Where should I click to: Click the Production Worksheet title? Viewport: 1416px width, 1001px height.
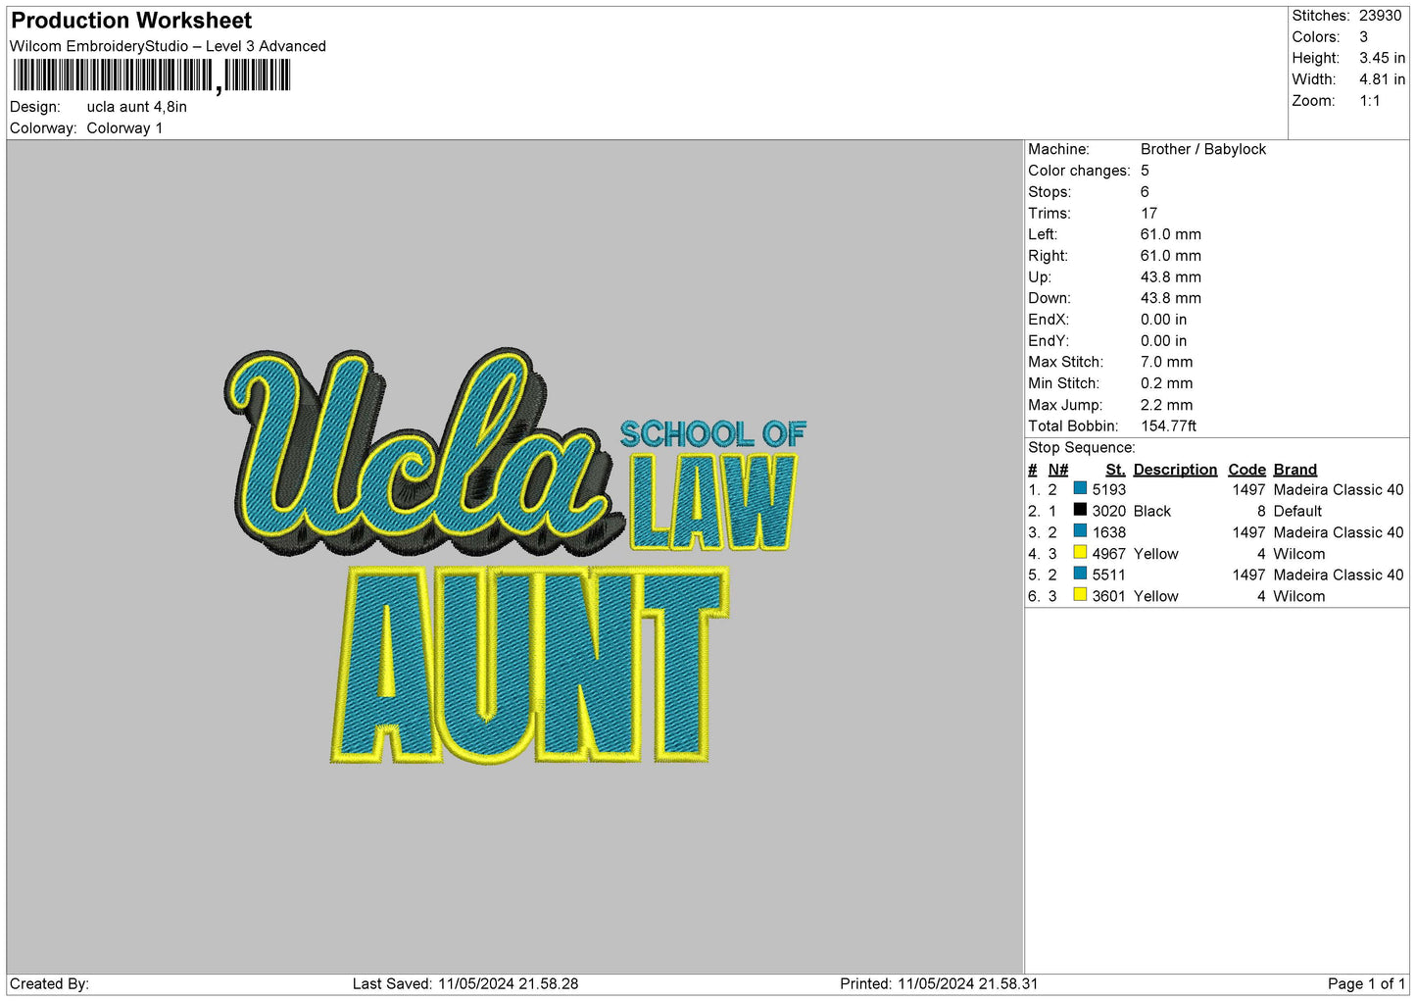point(131,21)
